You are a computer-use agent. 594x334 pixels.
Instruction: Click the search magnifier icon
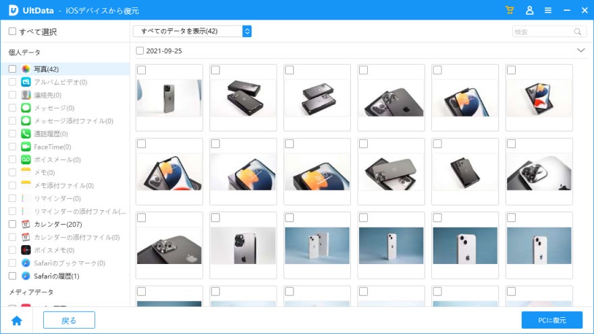577,32
